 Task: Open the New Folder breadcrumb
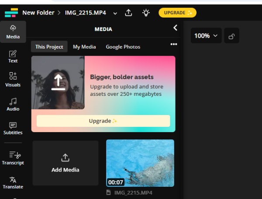click(x=38, y=13)
